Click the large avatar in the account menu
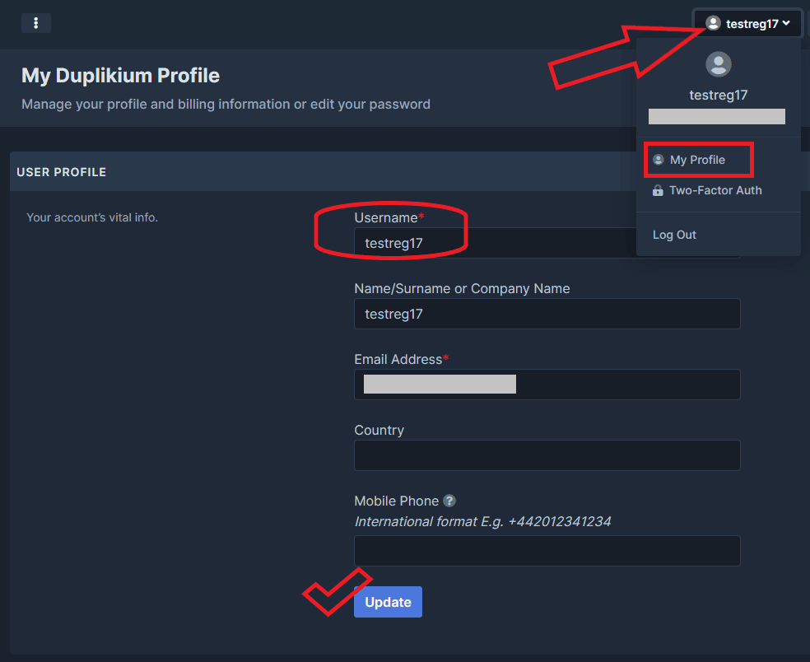Image resolution: width=810 pixels, height=662 pixels. [x=719, y=64]
